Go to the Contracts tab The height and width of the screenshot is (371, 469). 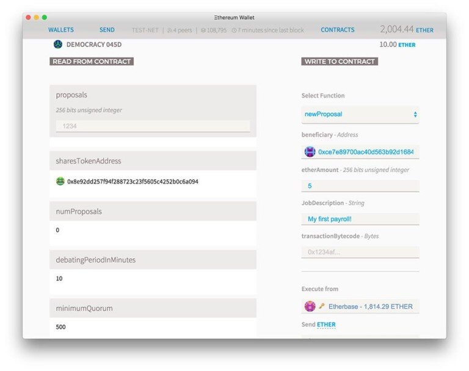point(338,30)
